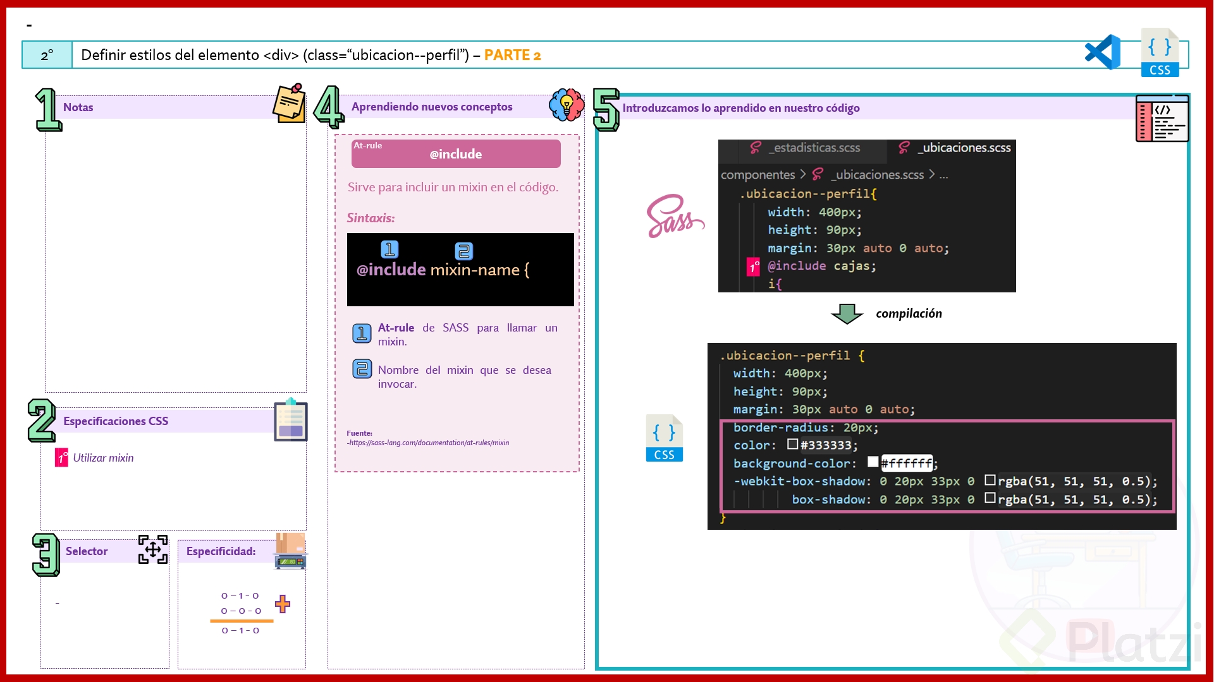This screenshot has height=682, width=1214.
Task: Click the sticky notes icon beside Notas
Action: click(x=290, y=104)
